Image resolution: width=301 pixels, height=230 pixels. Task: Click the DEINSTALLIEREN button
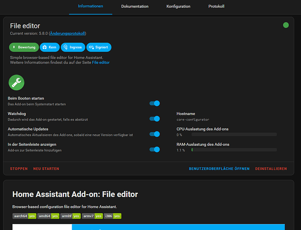click(271, 169)
